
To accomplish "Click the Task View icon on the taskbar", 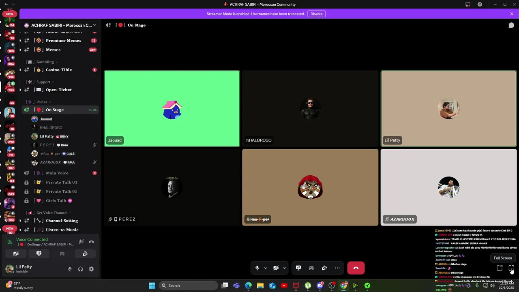I will tap(225, 286).
